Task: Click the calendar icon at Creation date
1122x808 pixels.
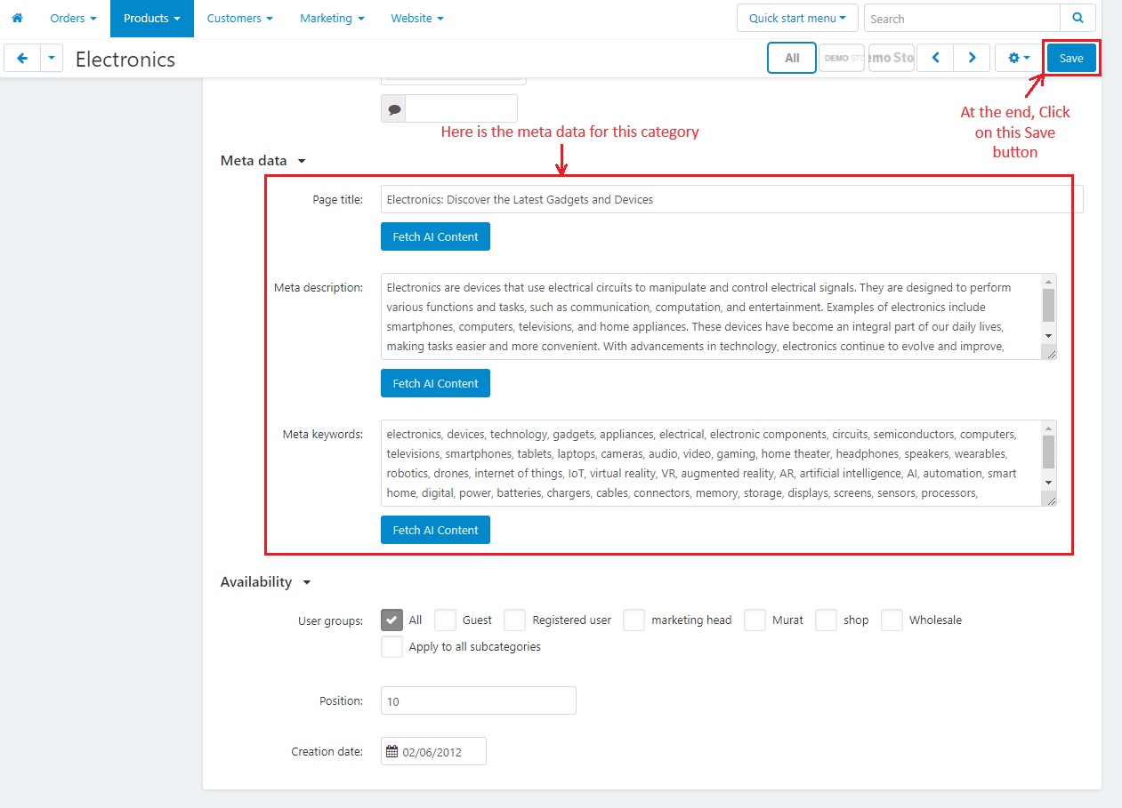Action: point(391,751)
